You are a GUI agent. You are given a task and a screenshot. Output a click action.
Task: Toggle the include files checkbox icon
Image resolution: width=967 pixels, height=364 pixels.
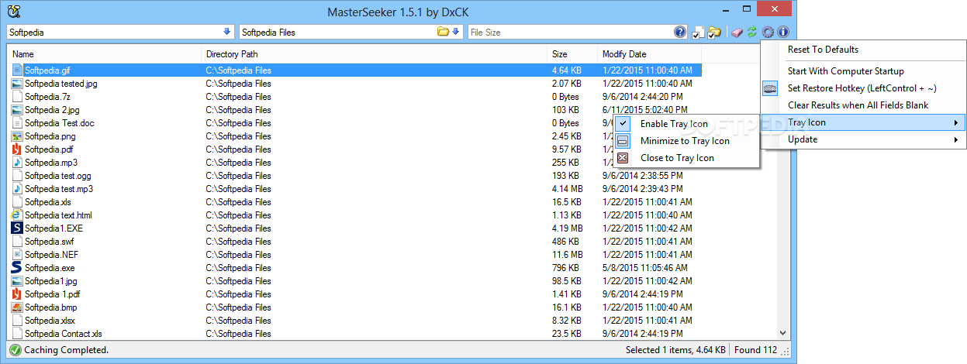(x=699, y=33)
